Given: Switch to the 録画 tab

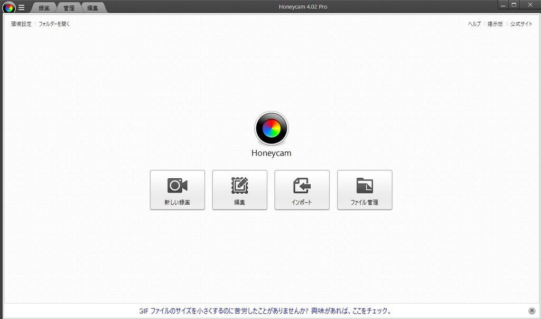Looking at the screenshot, I should coord(44,8).
